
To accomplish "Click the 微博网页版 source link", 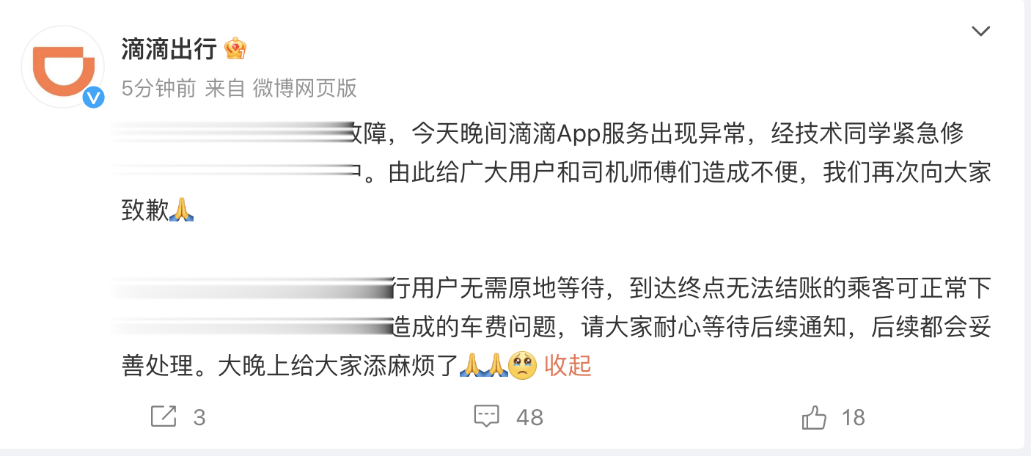I will [305, 89].
